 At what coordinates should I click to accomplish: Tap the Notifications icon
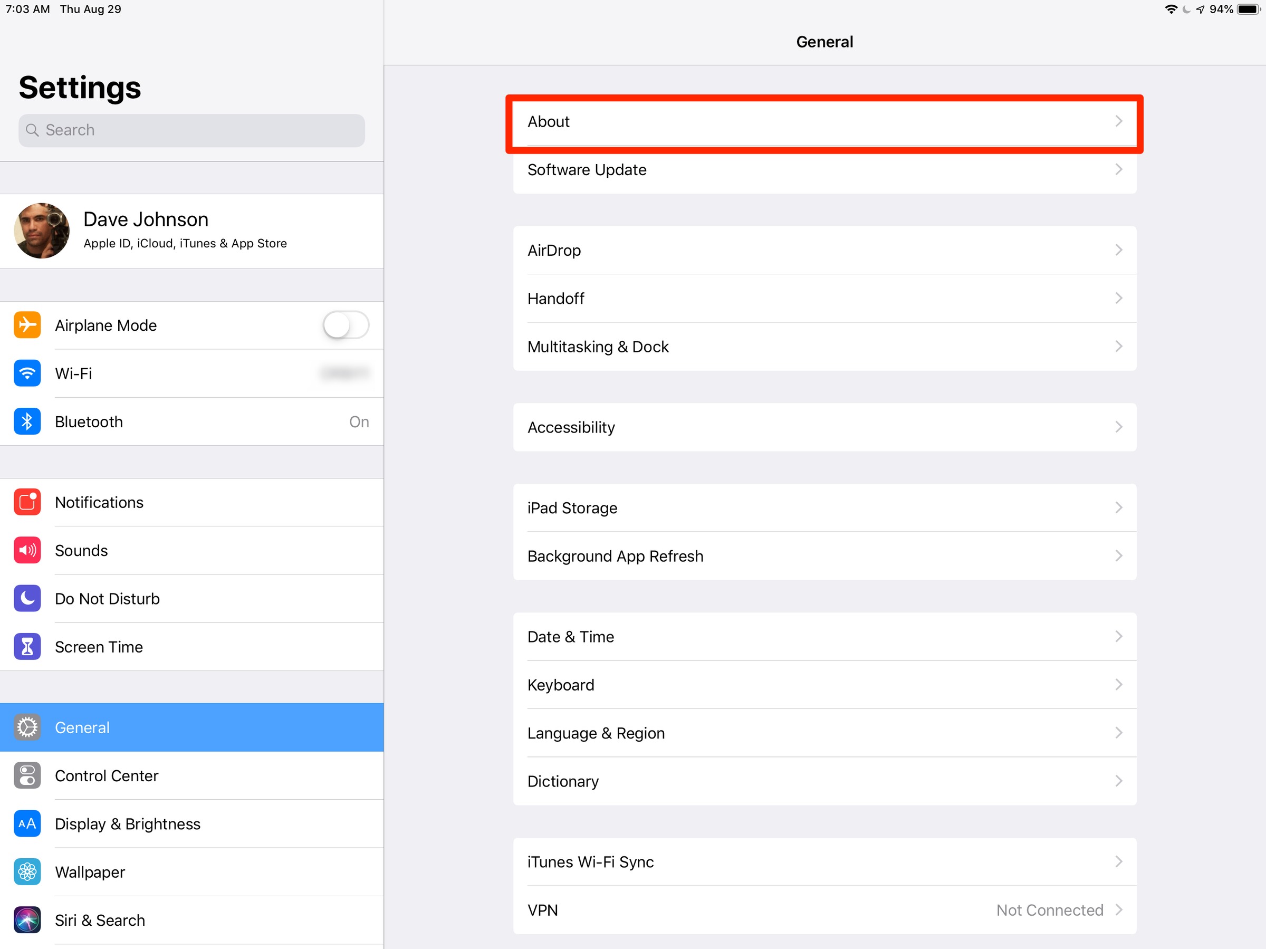coord(26,501)
